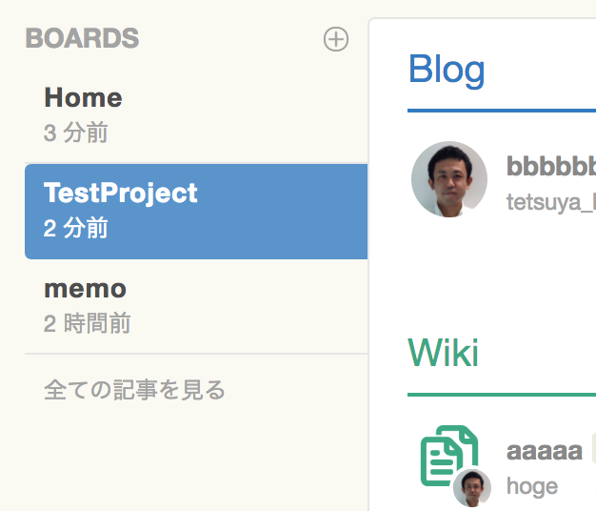Click the 2 時間前 timestamp under memo
The height and width of the screenshot is (511, 596).
pyautogui.click(x=87, y=323)
